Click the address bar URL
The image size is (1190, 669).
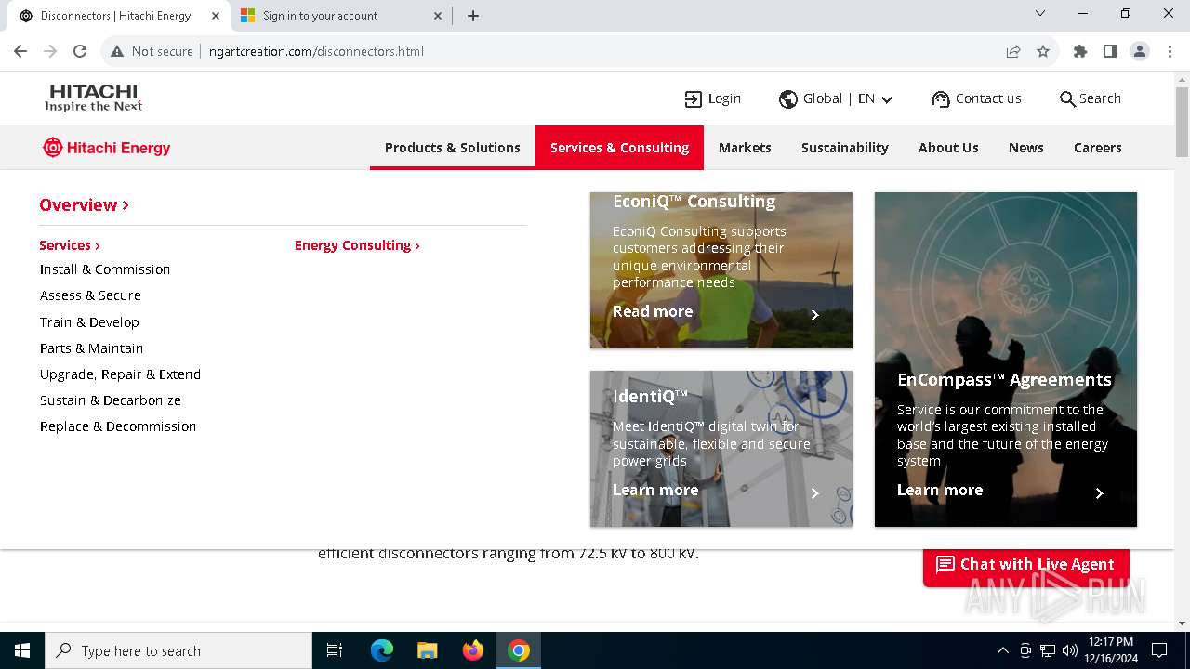click(x=316, y=51)
